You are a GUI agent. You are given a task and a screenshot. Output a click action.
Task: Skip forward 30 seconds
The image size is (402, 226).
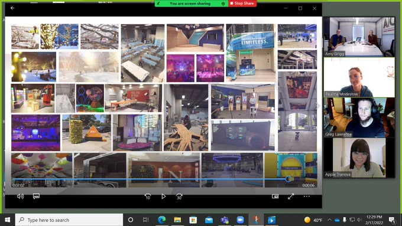(179, 196)
